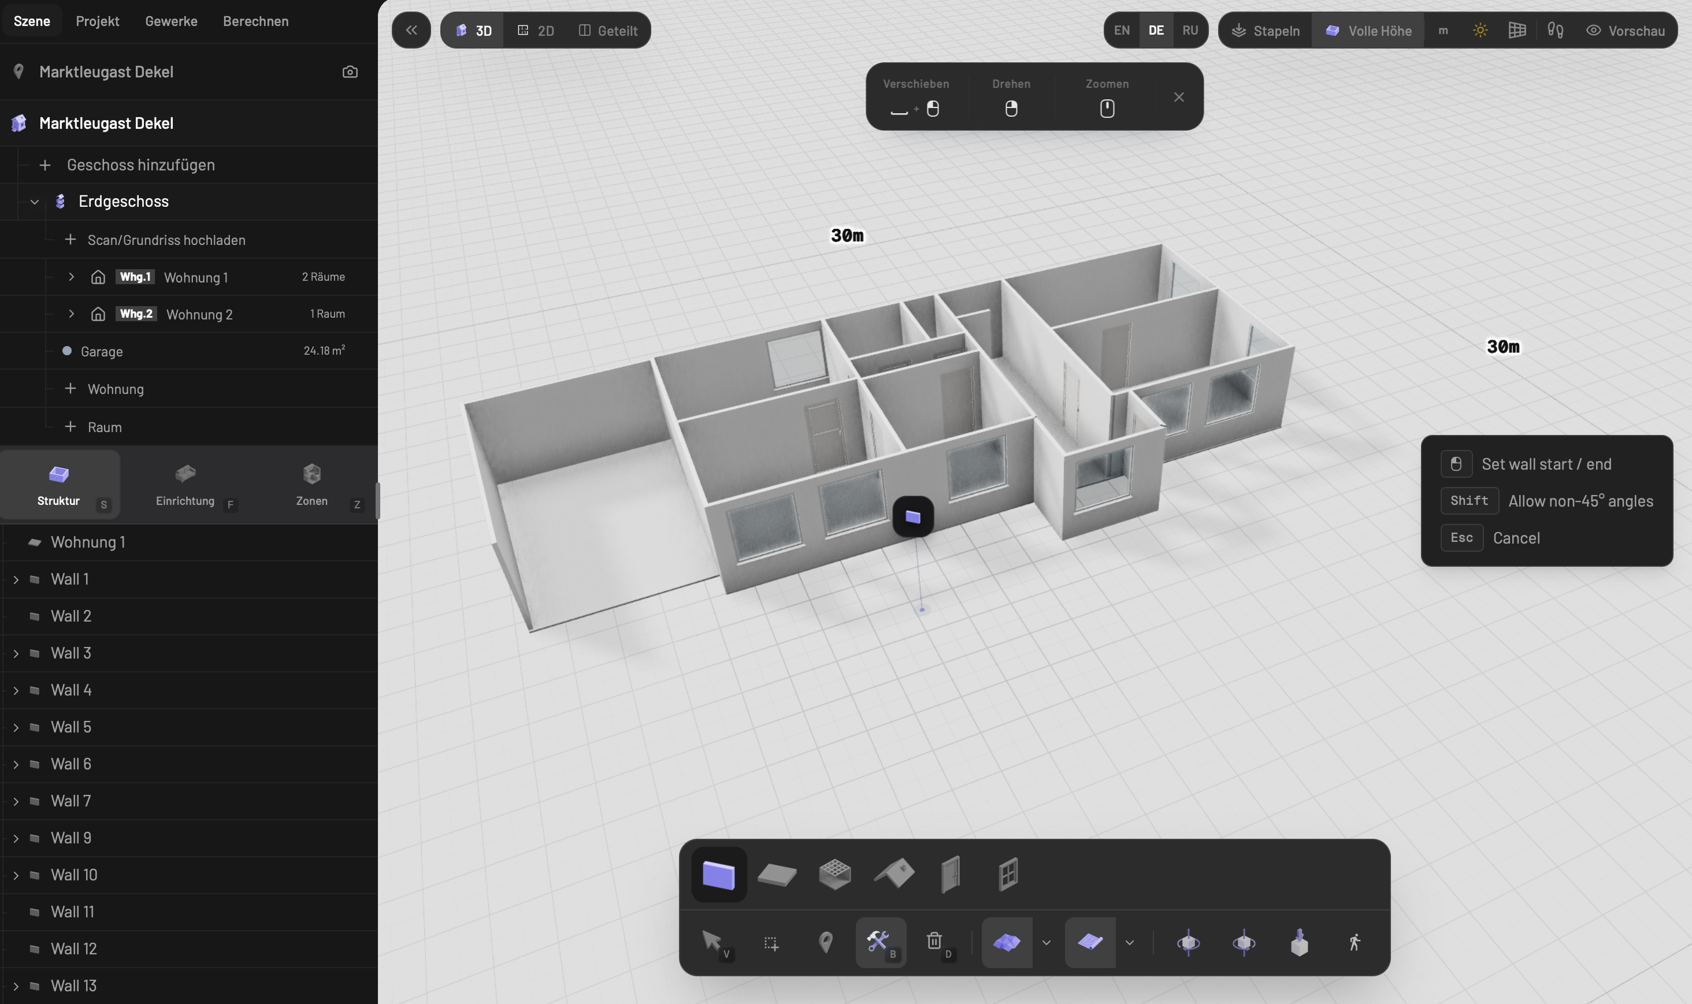Activate the hammer and wrench build mode

pos(881,942)
